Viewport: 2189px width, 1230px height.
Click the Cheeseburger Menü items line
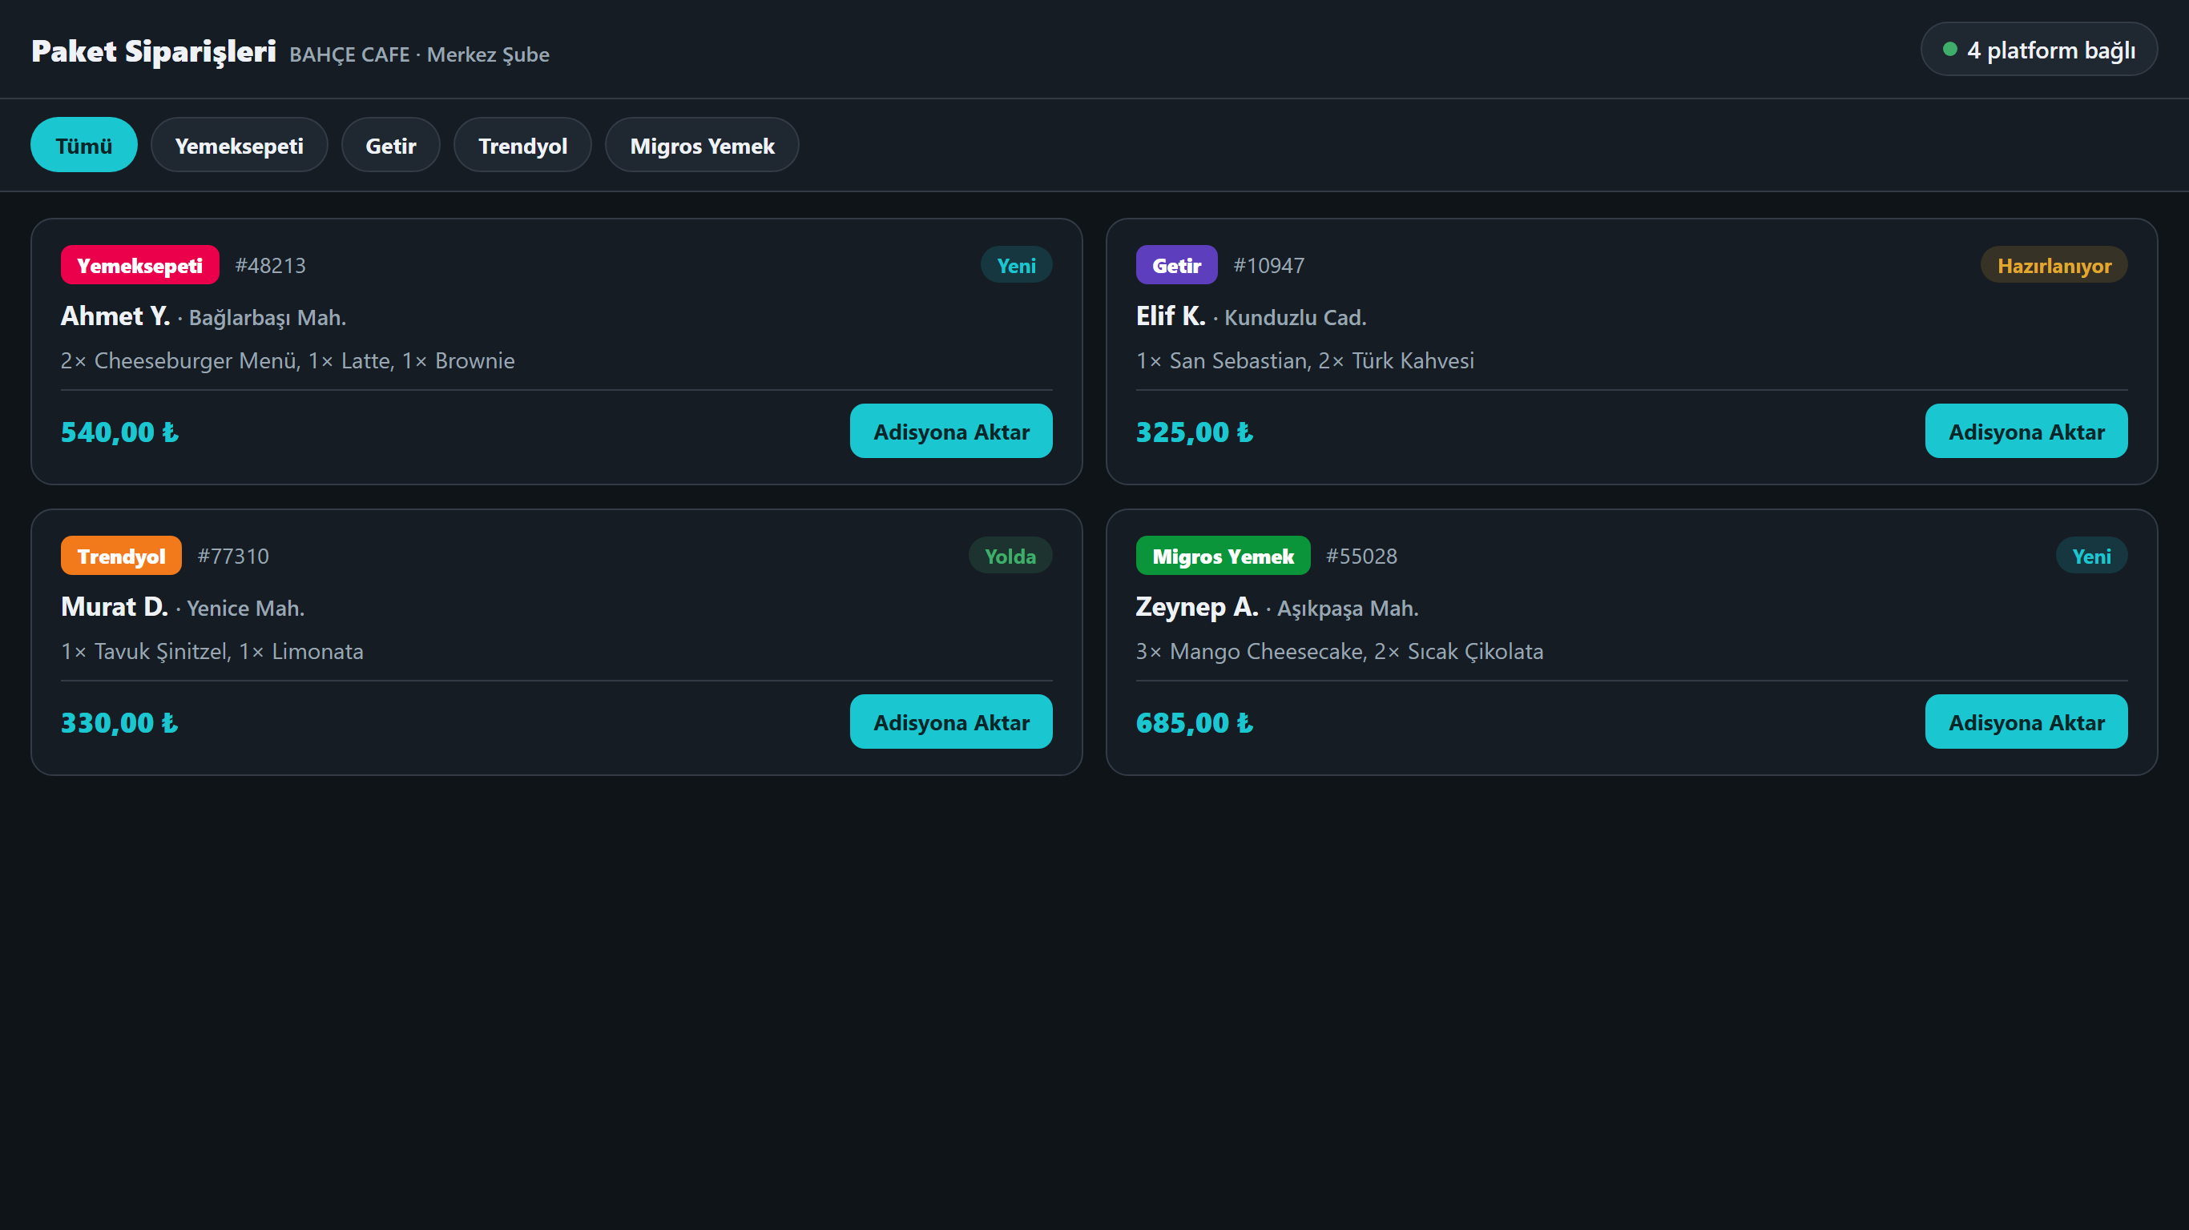(287, 360)
